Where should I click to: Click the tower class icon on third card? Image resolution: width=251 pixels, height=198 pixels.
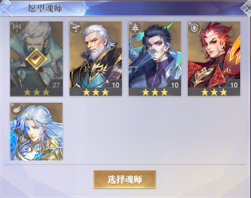click(134, 28)
